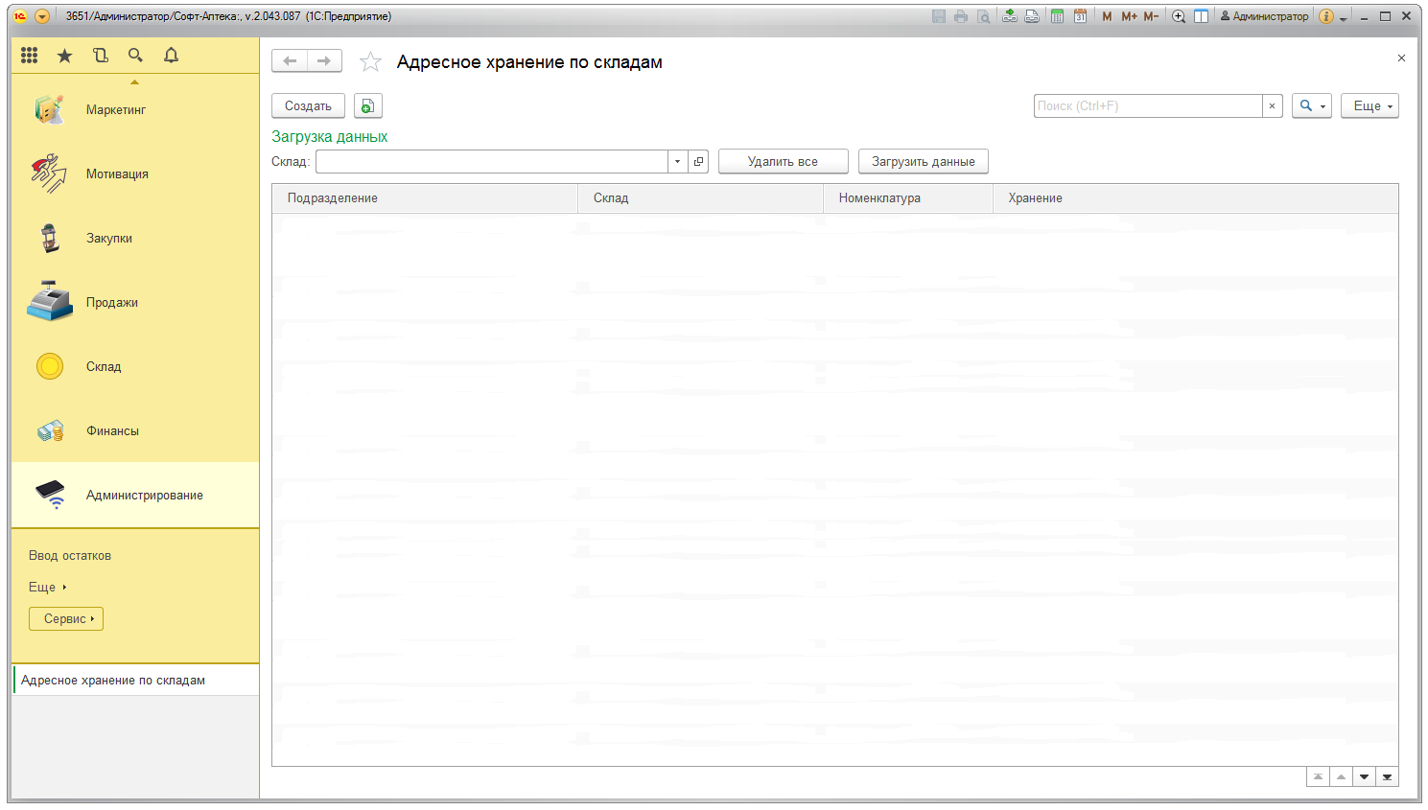Open the History icon in sidebar toolbar
The image size is (1428, 810).
coord(101,56)
